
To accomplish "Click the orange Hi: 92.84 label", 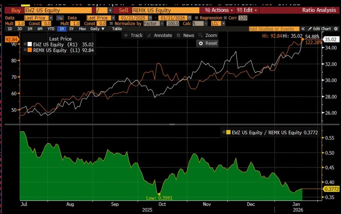I will tap(272, 36).
